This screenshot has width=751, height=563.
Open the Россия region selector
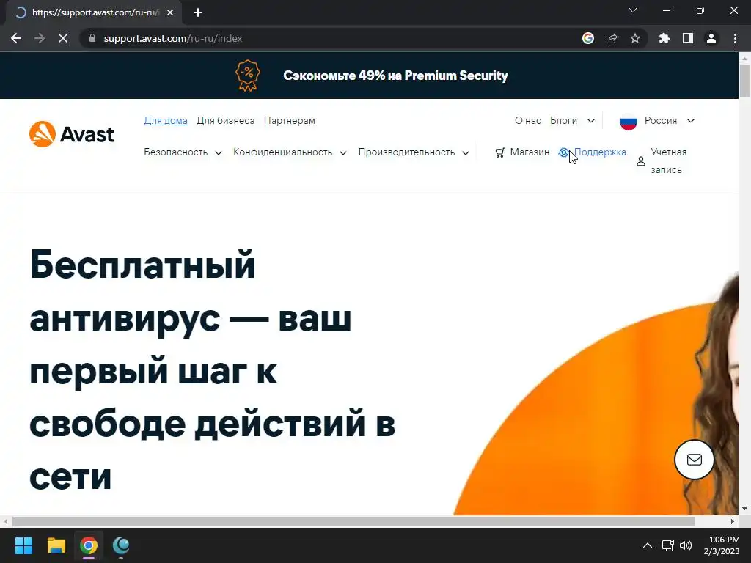[656, 121]
